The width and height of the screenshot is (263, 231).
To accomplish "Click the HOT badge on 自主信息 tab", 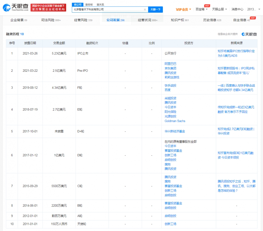I will [253, 18].
